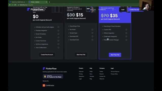This screenshot has width=162, height=91.
Task: Click info icon beside 3rd Party Integrations
Action: [58, 44]
